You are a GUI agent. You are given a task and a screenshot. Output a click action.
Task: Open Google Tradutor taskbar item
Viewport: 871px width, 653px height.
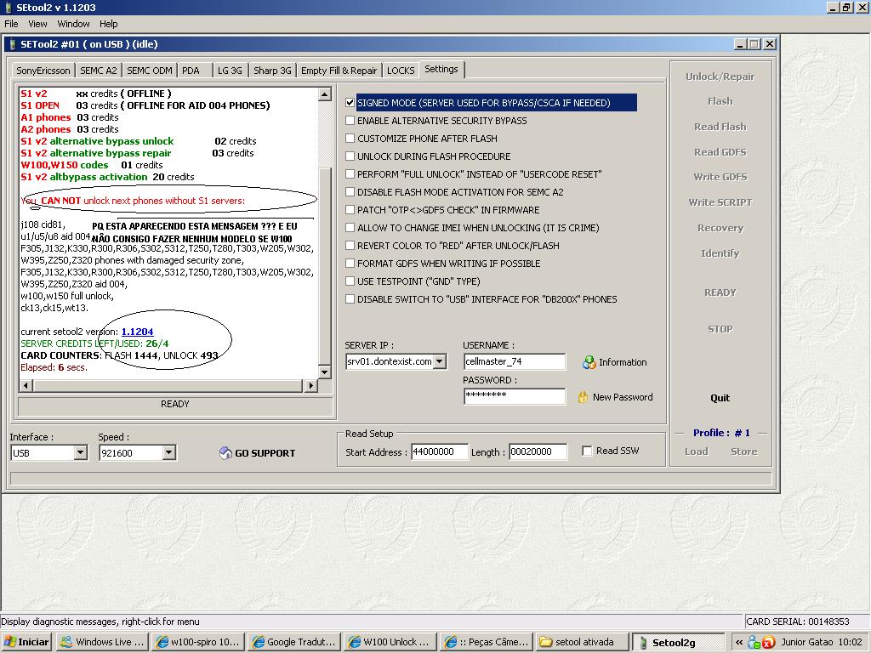coord(293,642)
